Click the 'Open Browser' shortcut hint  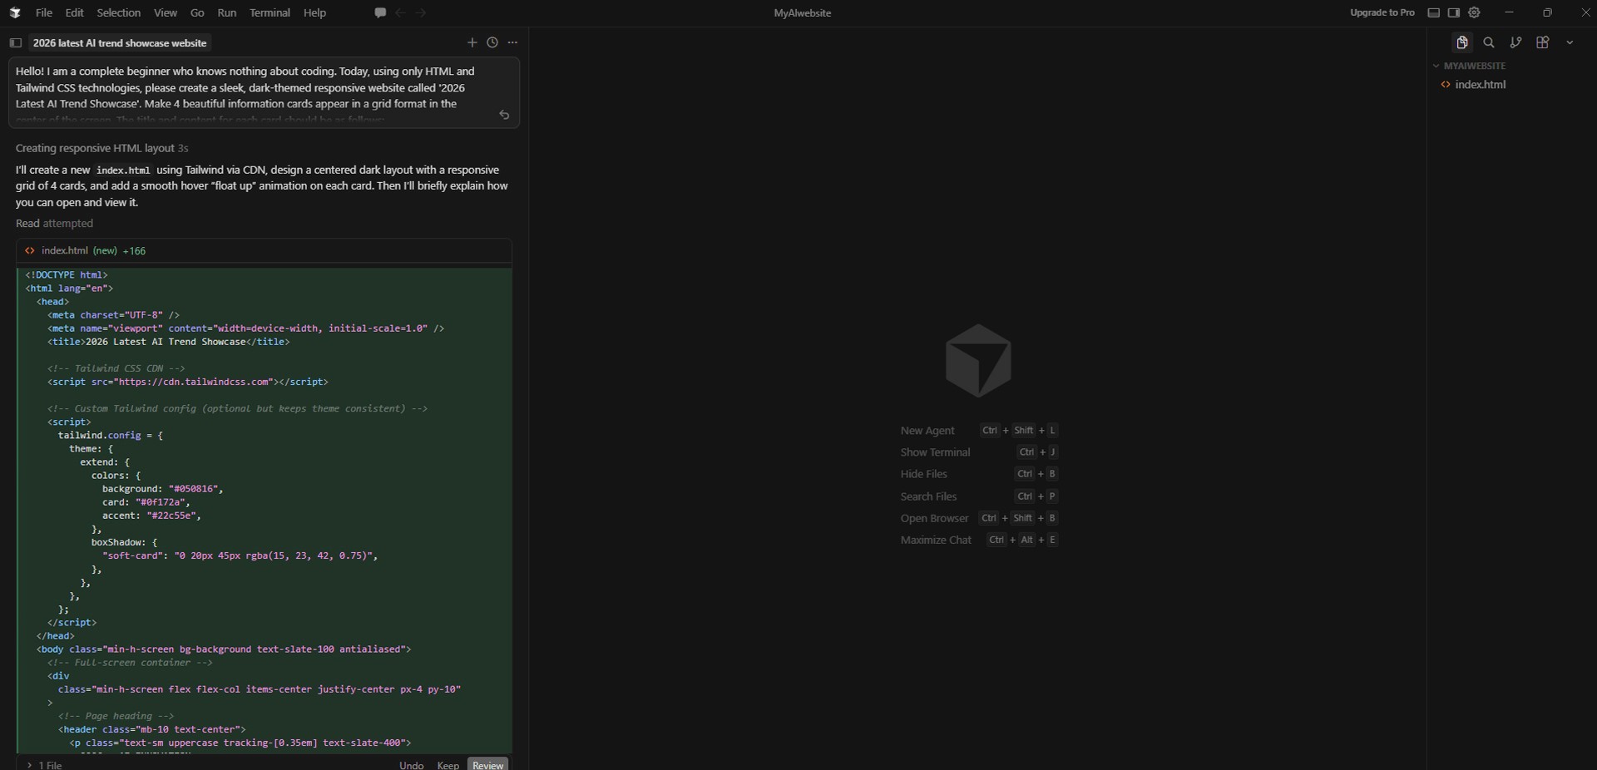934,518
